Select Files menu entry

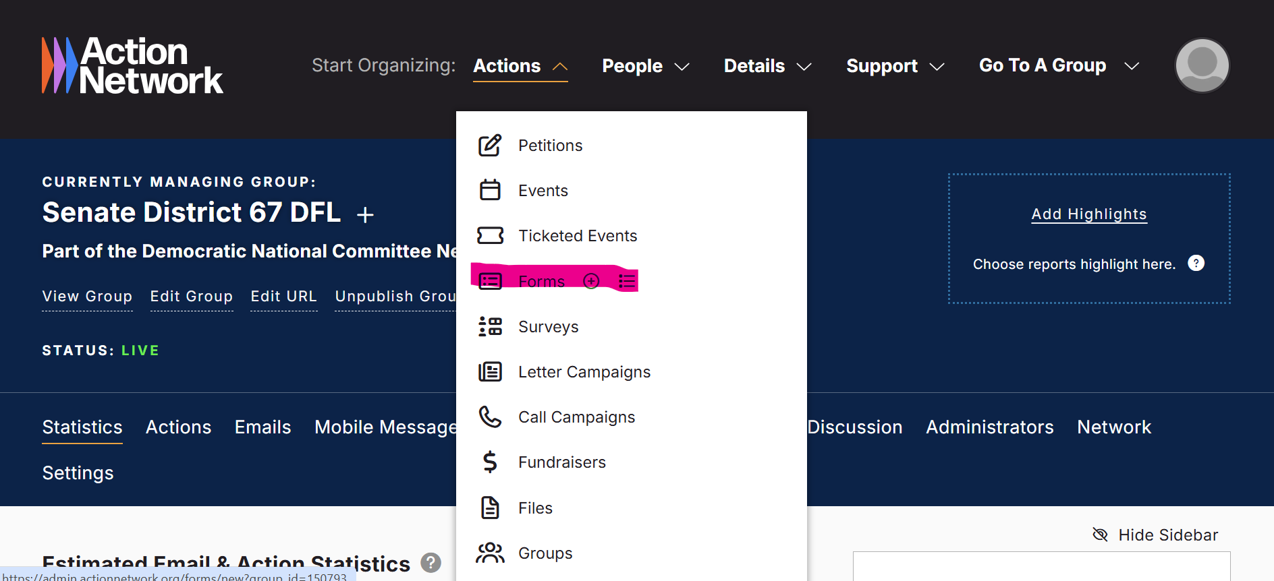point(535,508)
